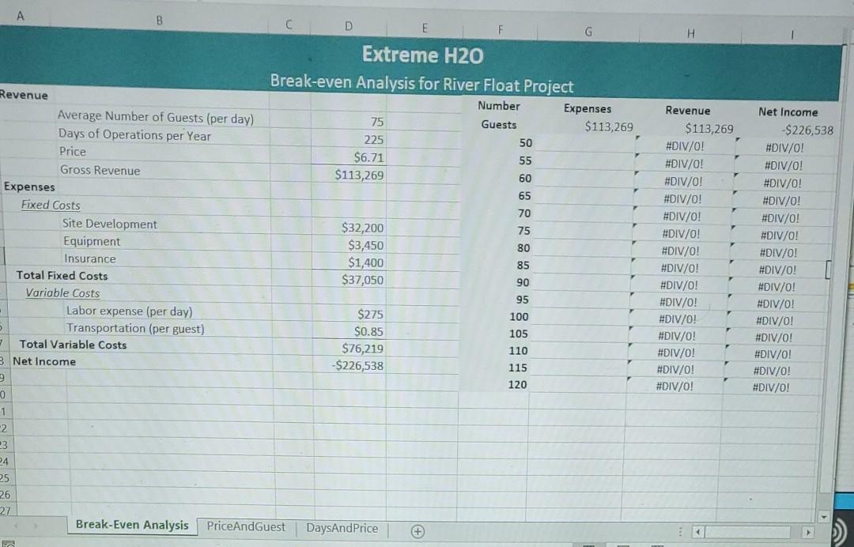Click the vertical scrollbar down arrow
This screenshot has height=547, width=854.
pos(824,515)
